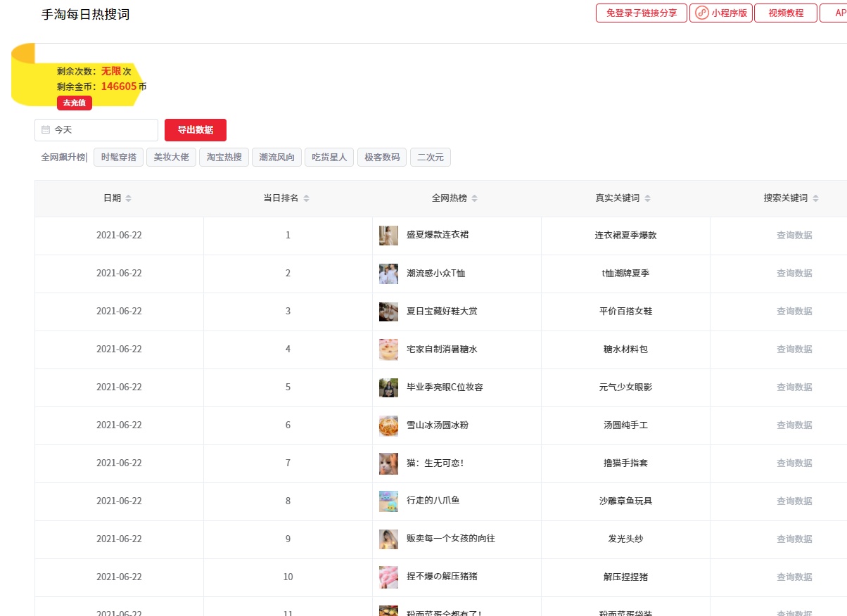Click the mini-program icon on the 小程序版 button
Viewport: 847px width, 616px height.
point(701,13)
